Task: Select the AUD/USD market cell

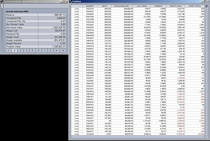Action: (x=90, y=116)
